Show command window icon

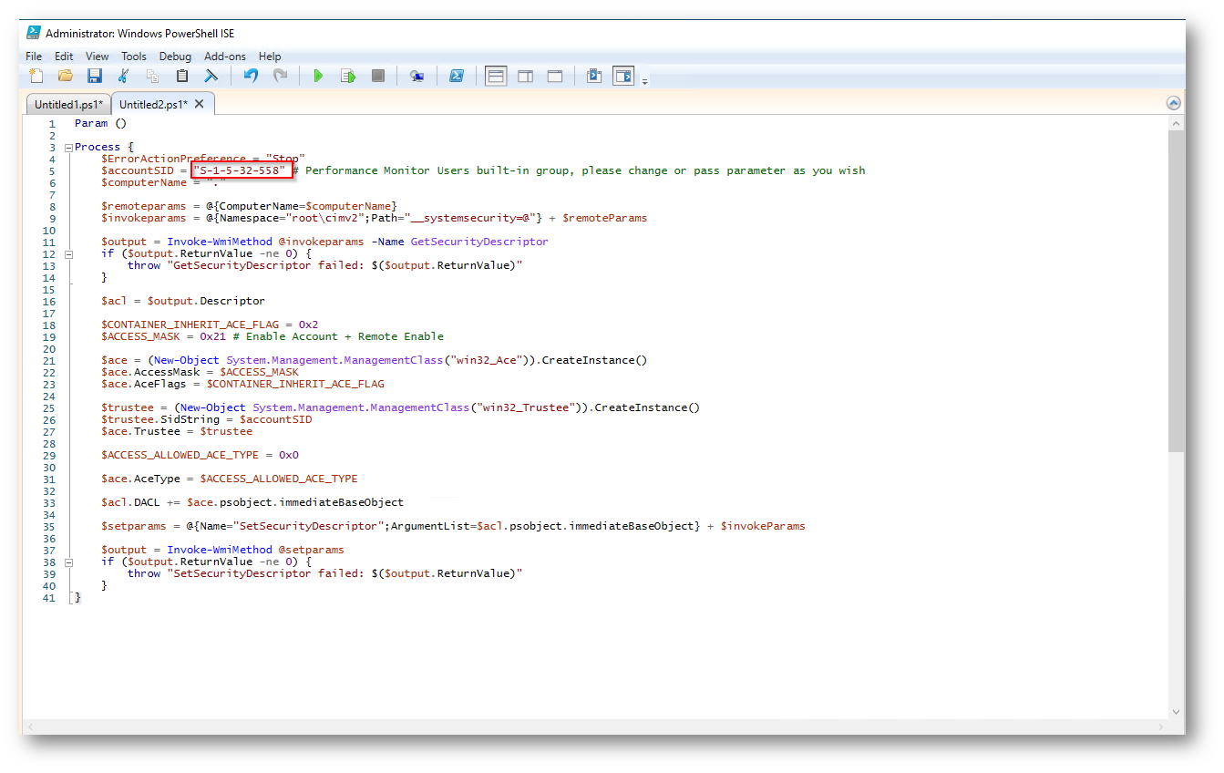(x=594, y=76)
